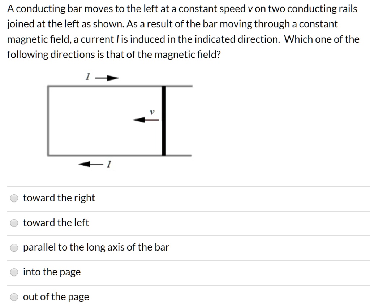The width and height of the screenshot is (370, 304).
Task: Select the 'out of the page' radio button
Action: tap(14, 297)
